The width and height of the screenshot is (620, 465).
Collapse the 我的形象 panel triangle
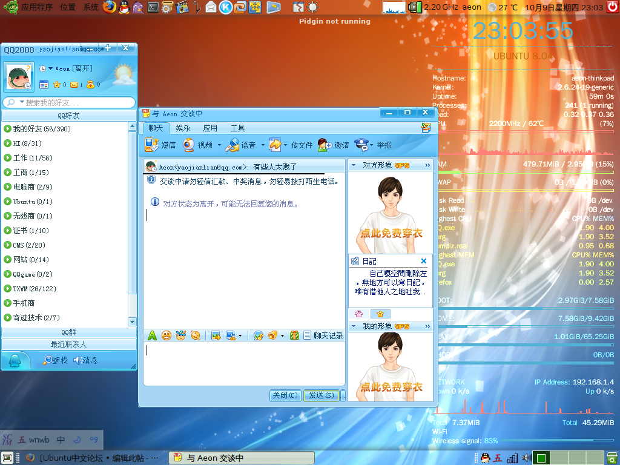pos(354,326)
